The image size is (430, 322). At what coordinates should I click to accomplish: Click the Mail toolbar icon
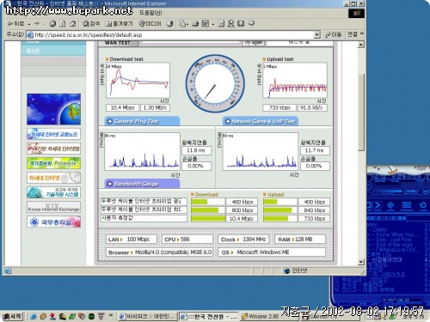[x=182, y=24]
